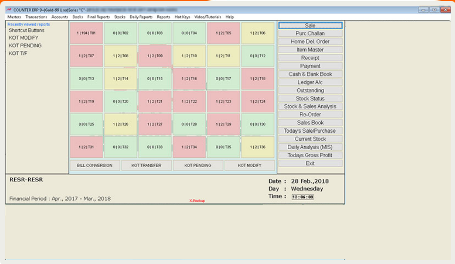The width and height of the screenshot is (455, 264).
Task: Select table tile T27
Action: [155, 124]
